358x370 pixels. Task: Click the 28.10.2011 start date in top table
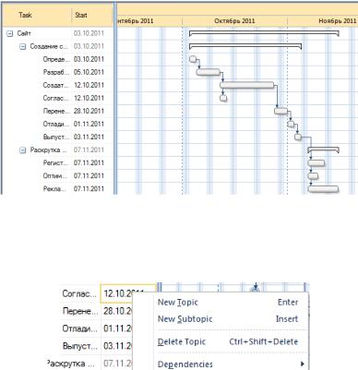(x=89, y=111)
